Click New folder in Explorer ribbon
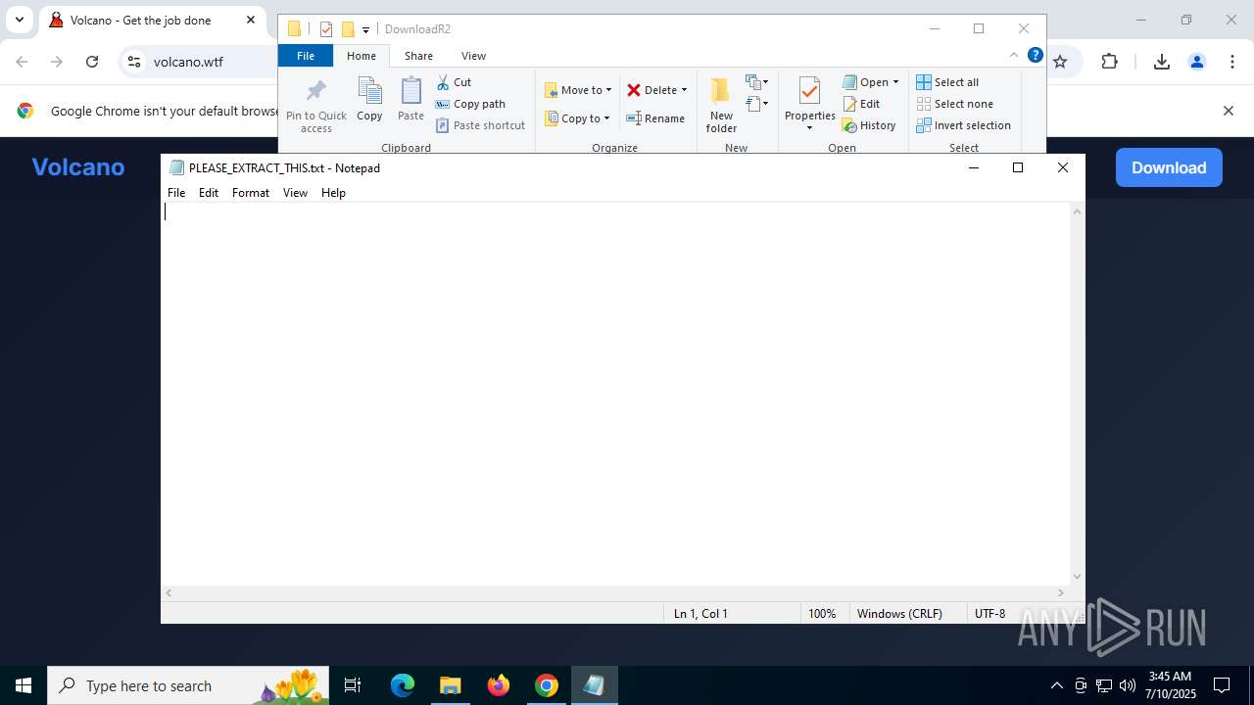The height and width of the screenshot is (705, 1254). [721, 106]
